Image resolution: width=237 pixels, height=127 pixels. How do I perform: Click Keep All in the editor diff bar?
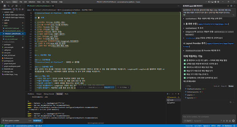[x=109, y=87]
